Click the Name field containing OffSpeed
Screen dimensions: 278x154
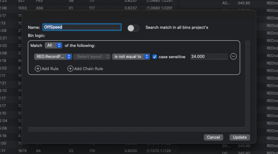[82, 27]
